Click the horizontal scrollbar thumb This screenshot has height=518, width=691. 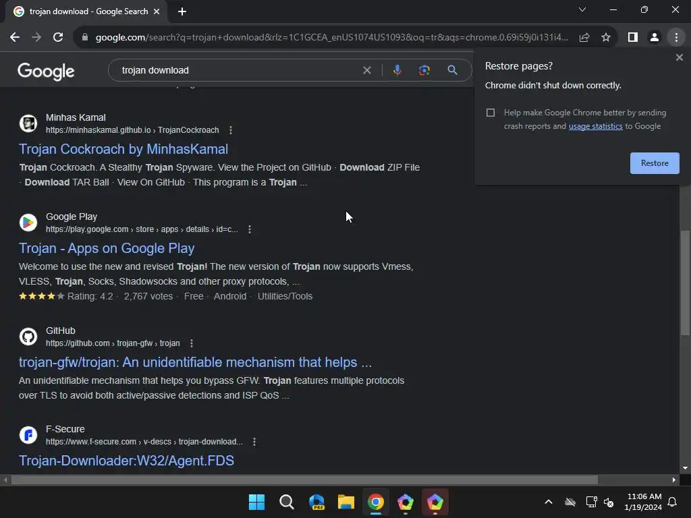click(304, 480)
